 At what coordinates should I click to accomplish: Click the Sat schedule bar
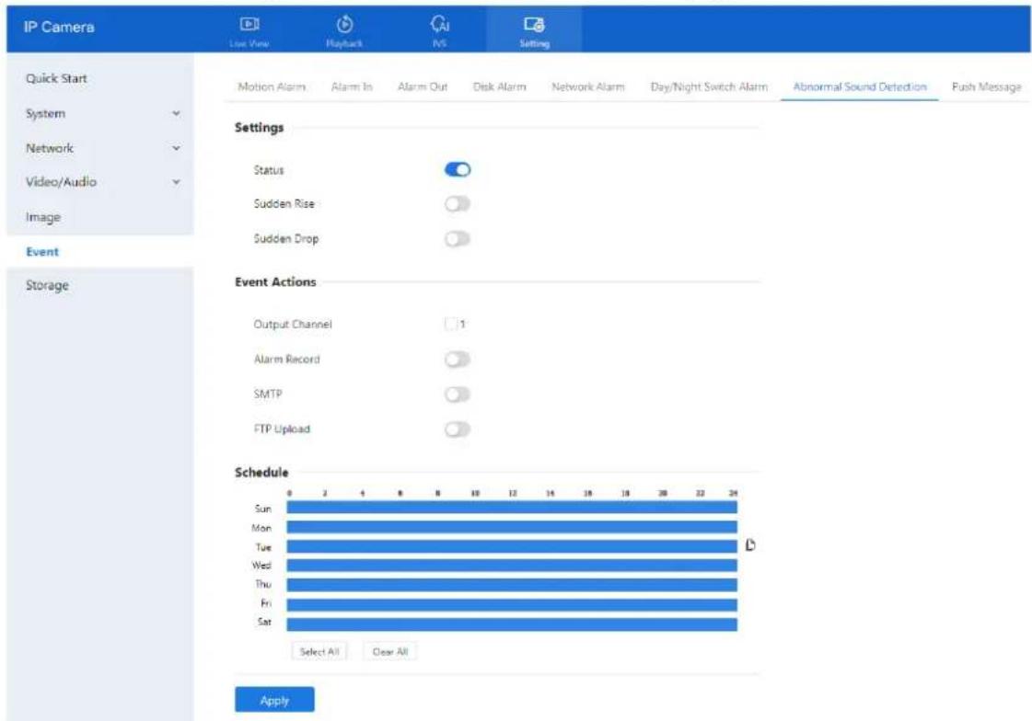[x=511, y=624]
